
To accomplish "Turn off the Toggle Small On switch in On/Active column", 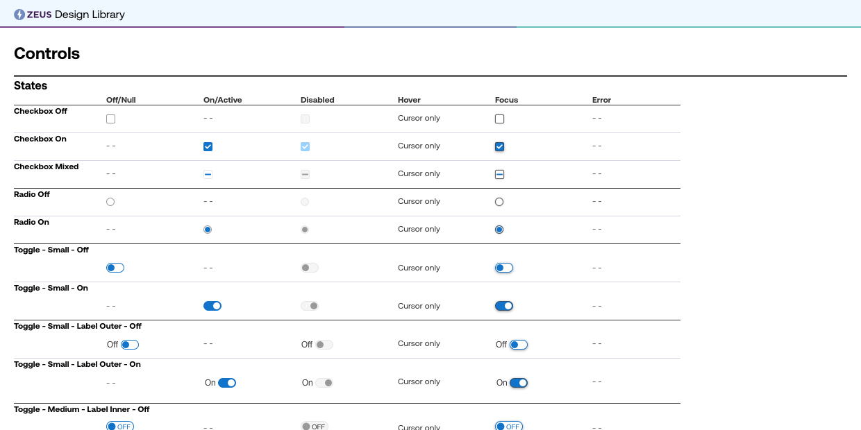I will [212, 306].
